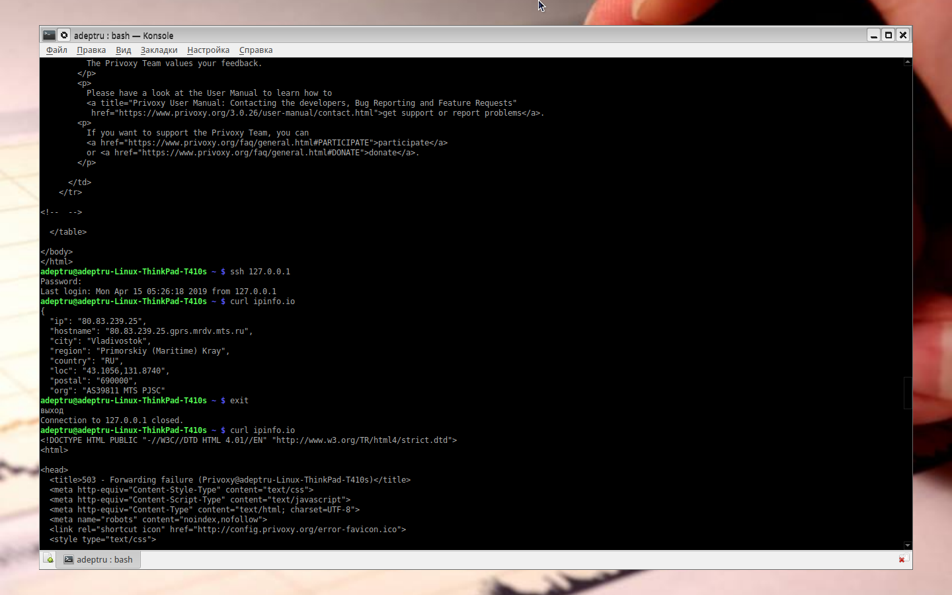Viewport: 952px width, 595px height.
Task: Click the 'Content-Style-Type' meta line
Action: point(182,490)
